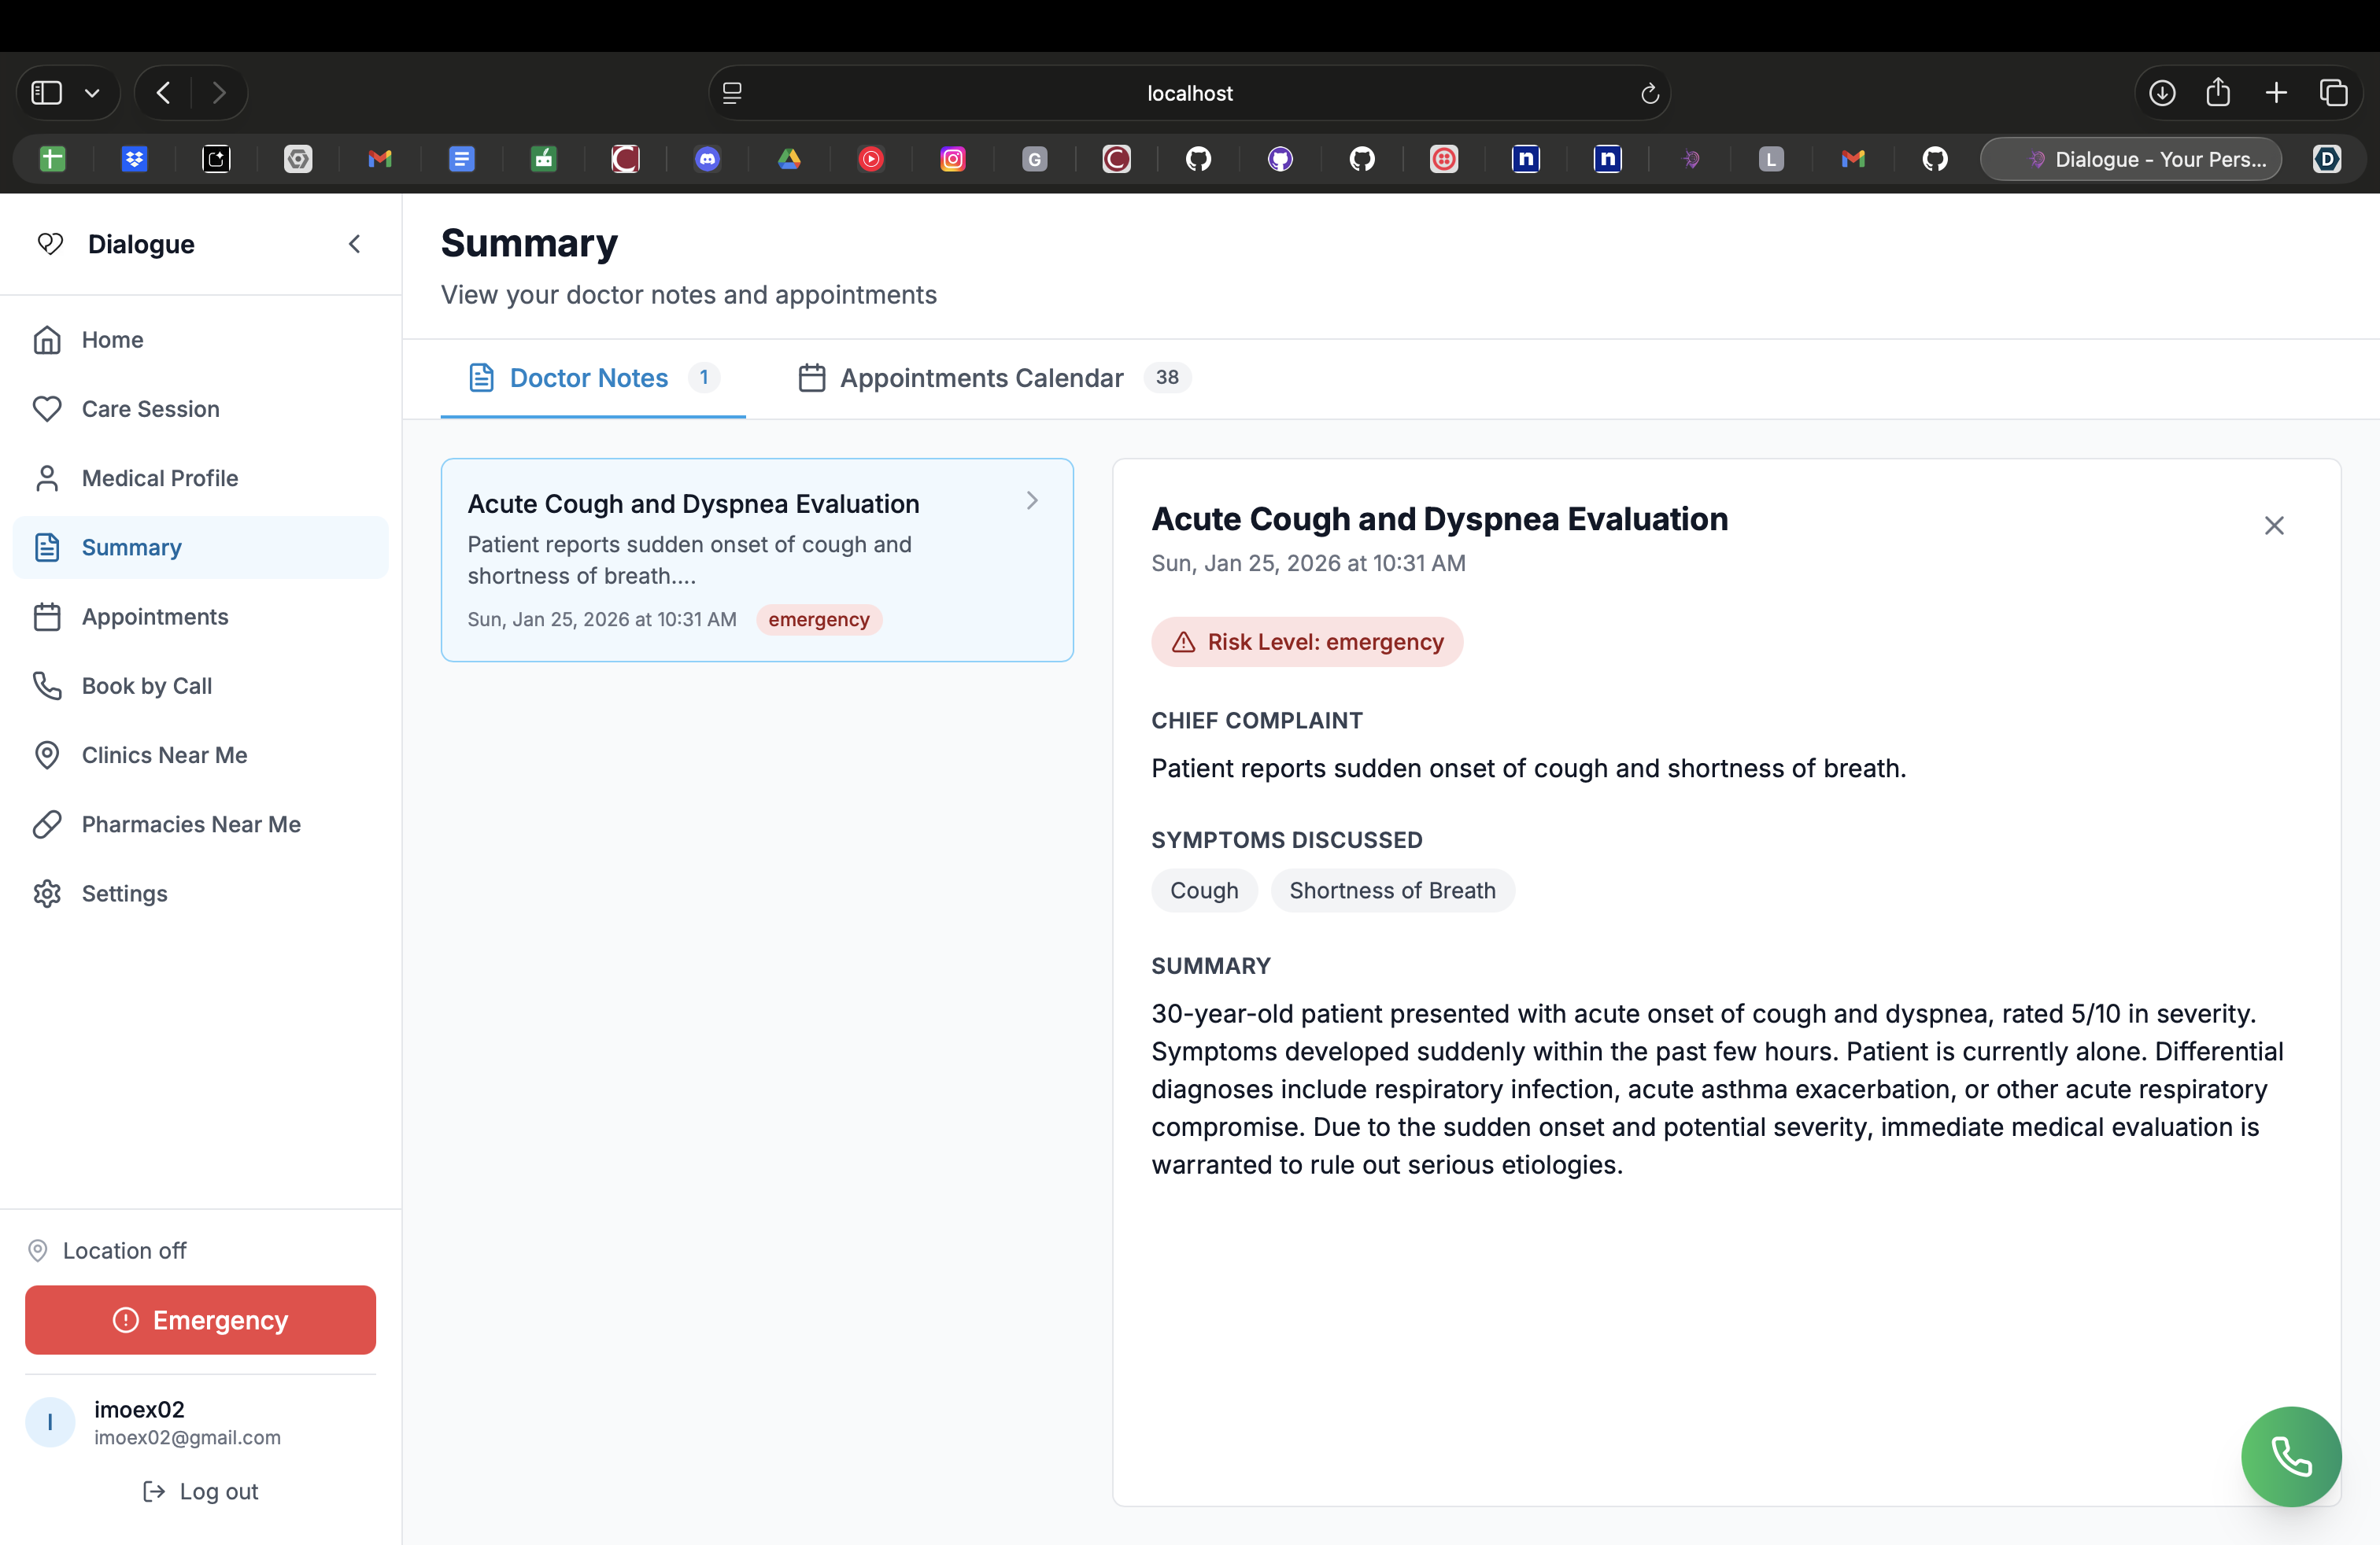
Task: Open browser sidebar dropdown arrow
Action: [x=92, y=93]
